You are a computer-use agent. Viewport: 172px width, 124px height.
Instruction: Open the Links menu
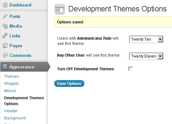15,36
